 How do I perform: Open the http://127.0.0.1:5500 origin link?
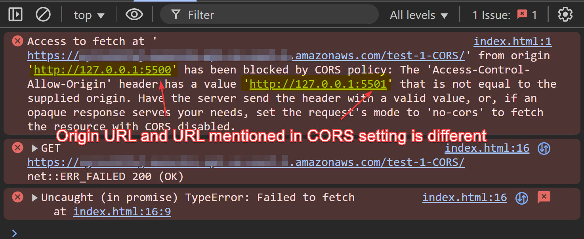point(103,70)
